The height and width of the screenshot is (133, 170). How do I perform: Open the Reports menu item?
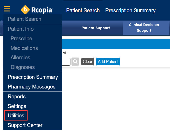point(17,97)
